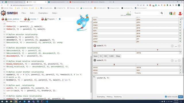This screenshot has height=103, width=184.
Task: Click the warning icon on loves_jealous tab
Action: pyautogui.click(x=6, y=19)
